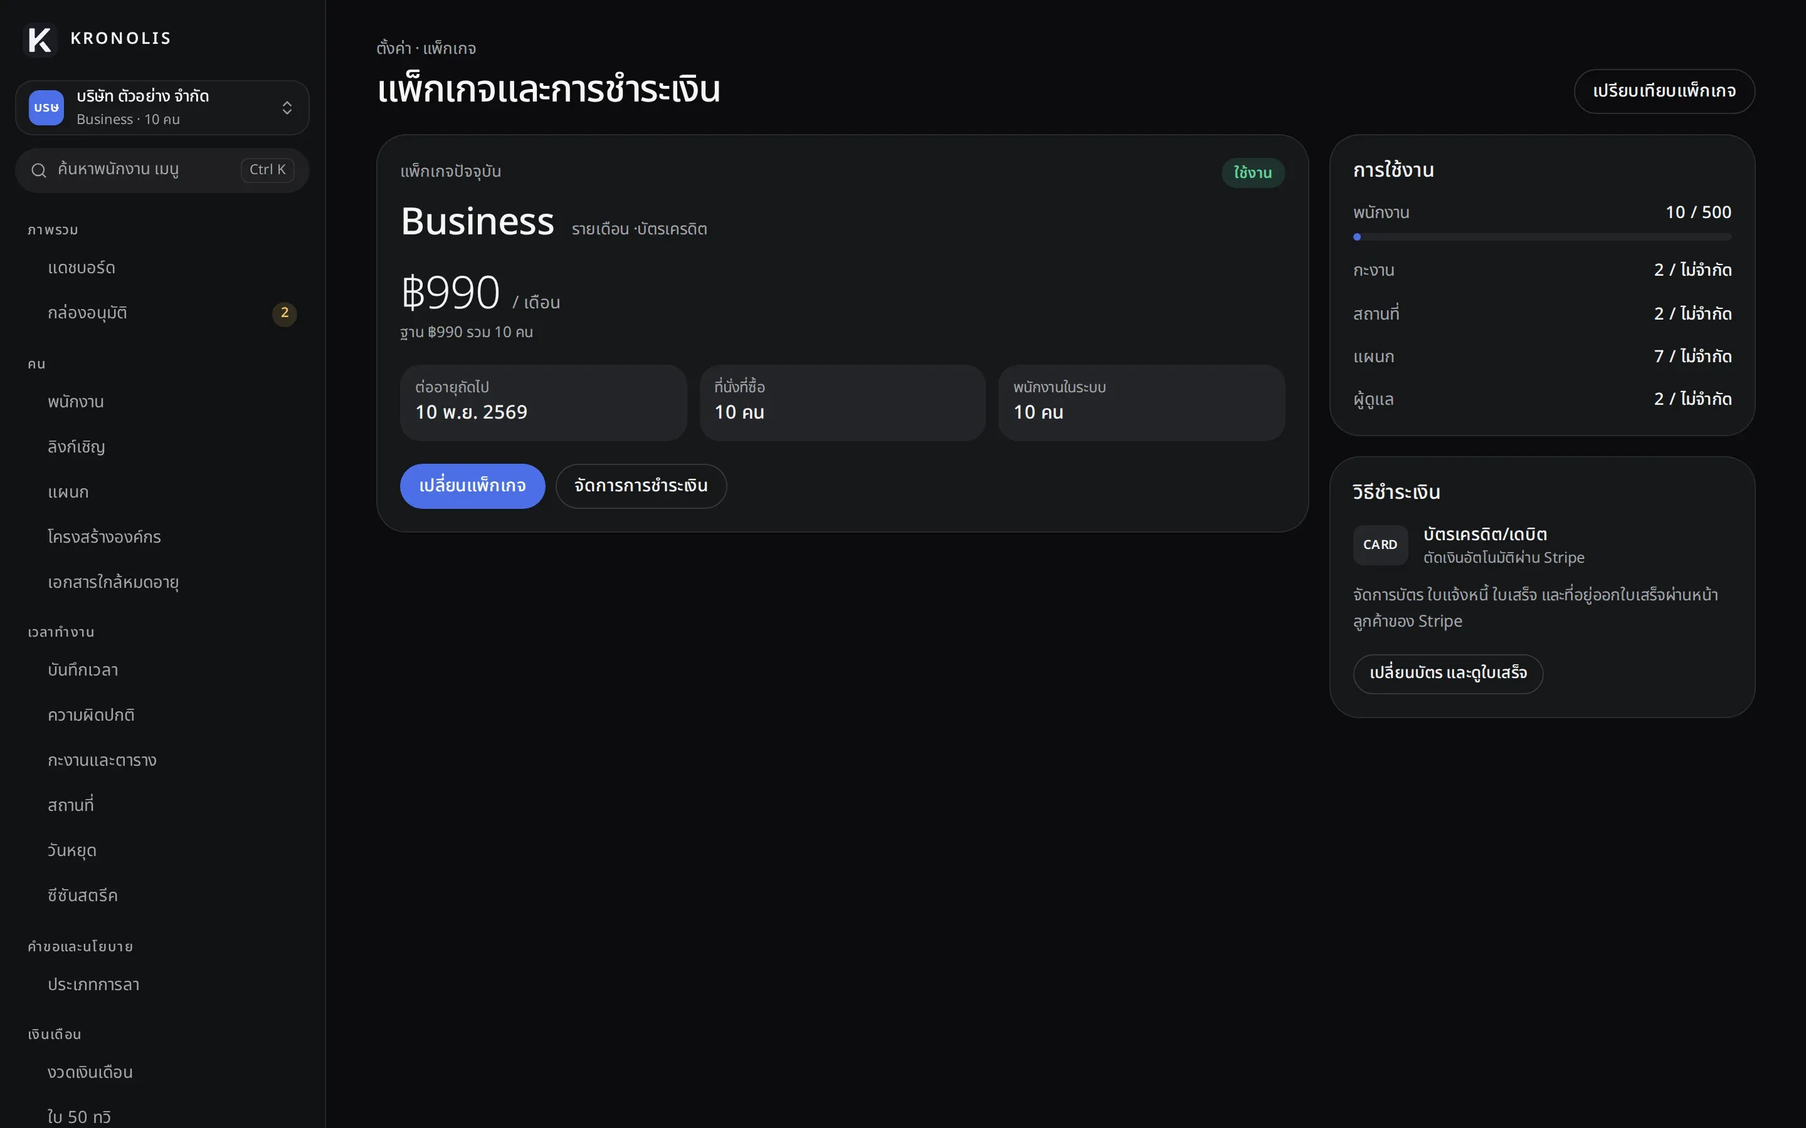1806x1128 pixels.
Task: Click the search magnifier icon
Action: click(39, 170)
